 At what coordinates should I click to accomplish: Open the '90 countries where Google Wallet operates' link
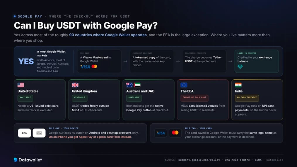[x=108, y=35]
